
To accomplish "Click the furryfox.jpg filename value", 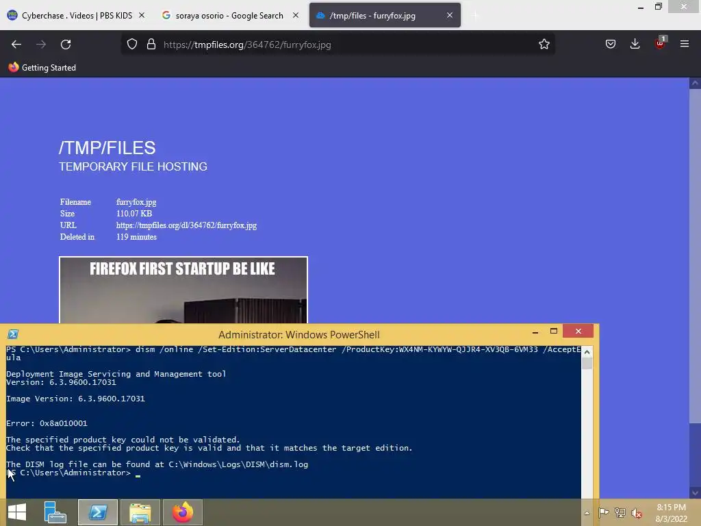I will coord(136,202).
